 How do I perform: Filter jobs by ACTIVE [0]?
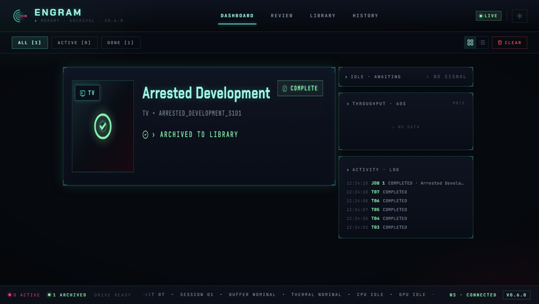click(75, 42)
